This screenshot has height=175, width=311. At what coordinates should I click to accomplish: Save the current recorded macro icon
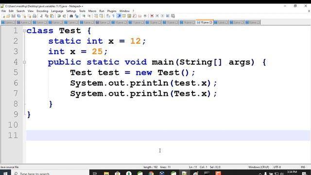[x=173, y=16]
